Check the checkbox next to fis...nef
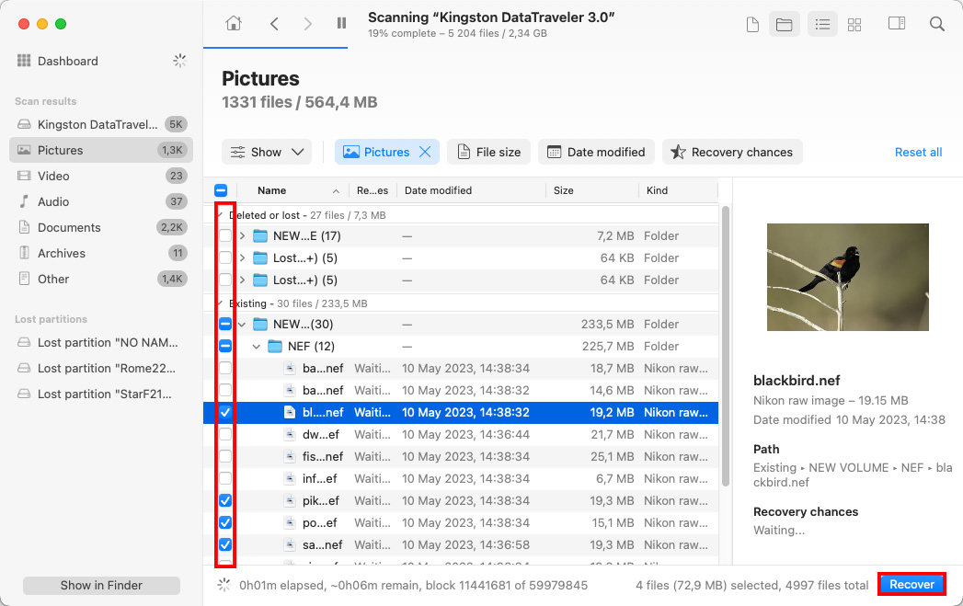This screenshot has height=606, width=963. click(224, 456)
